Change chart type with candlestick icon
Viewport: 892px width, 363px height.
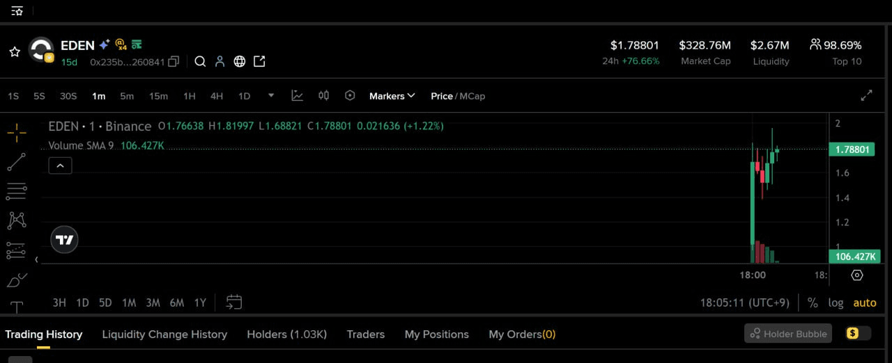click(323, 96)
